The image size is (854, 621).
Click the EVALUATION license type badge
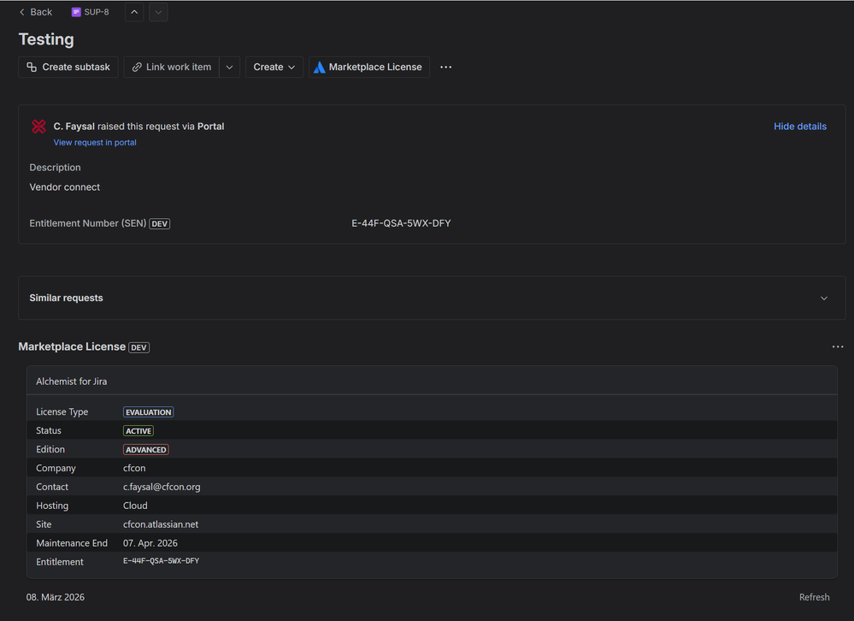click(x=148, y=412)
